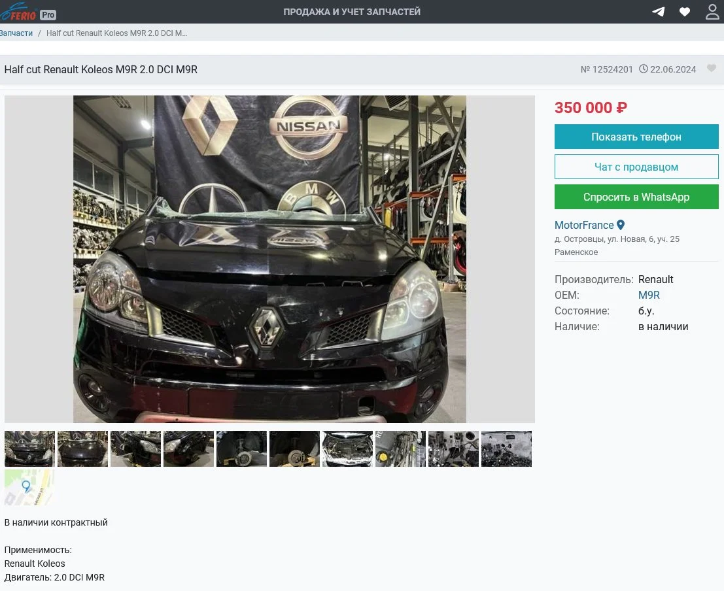Open the Telegram paper-plane icon
Screen dimensions: 724x591
tap(659, 12)
